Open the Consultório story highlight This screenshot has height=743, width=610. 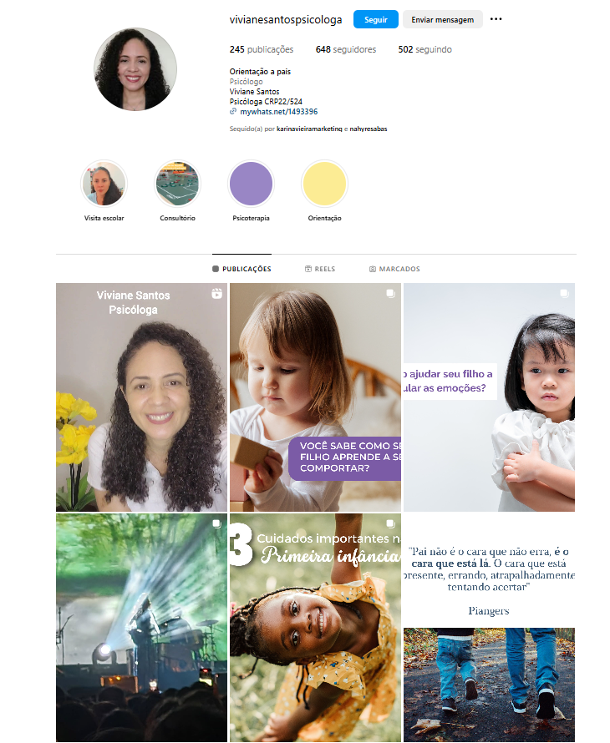(177, 184)
